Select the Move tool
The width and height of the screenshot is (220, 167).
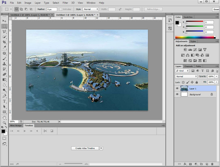tap(4, 21)
